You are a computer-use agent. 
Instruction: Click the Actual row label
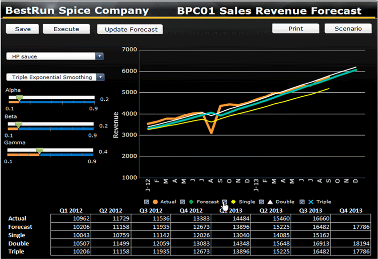coord(17,219)
